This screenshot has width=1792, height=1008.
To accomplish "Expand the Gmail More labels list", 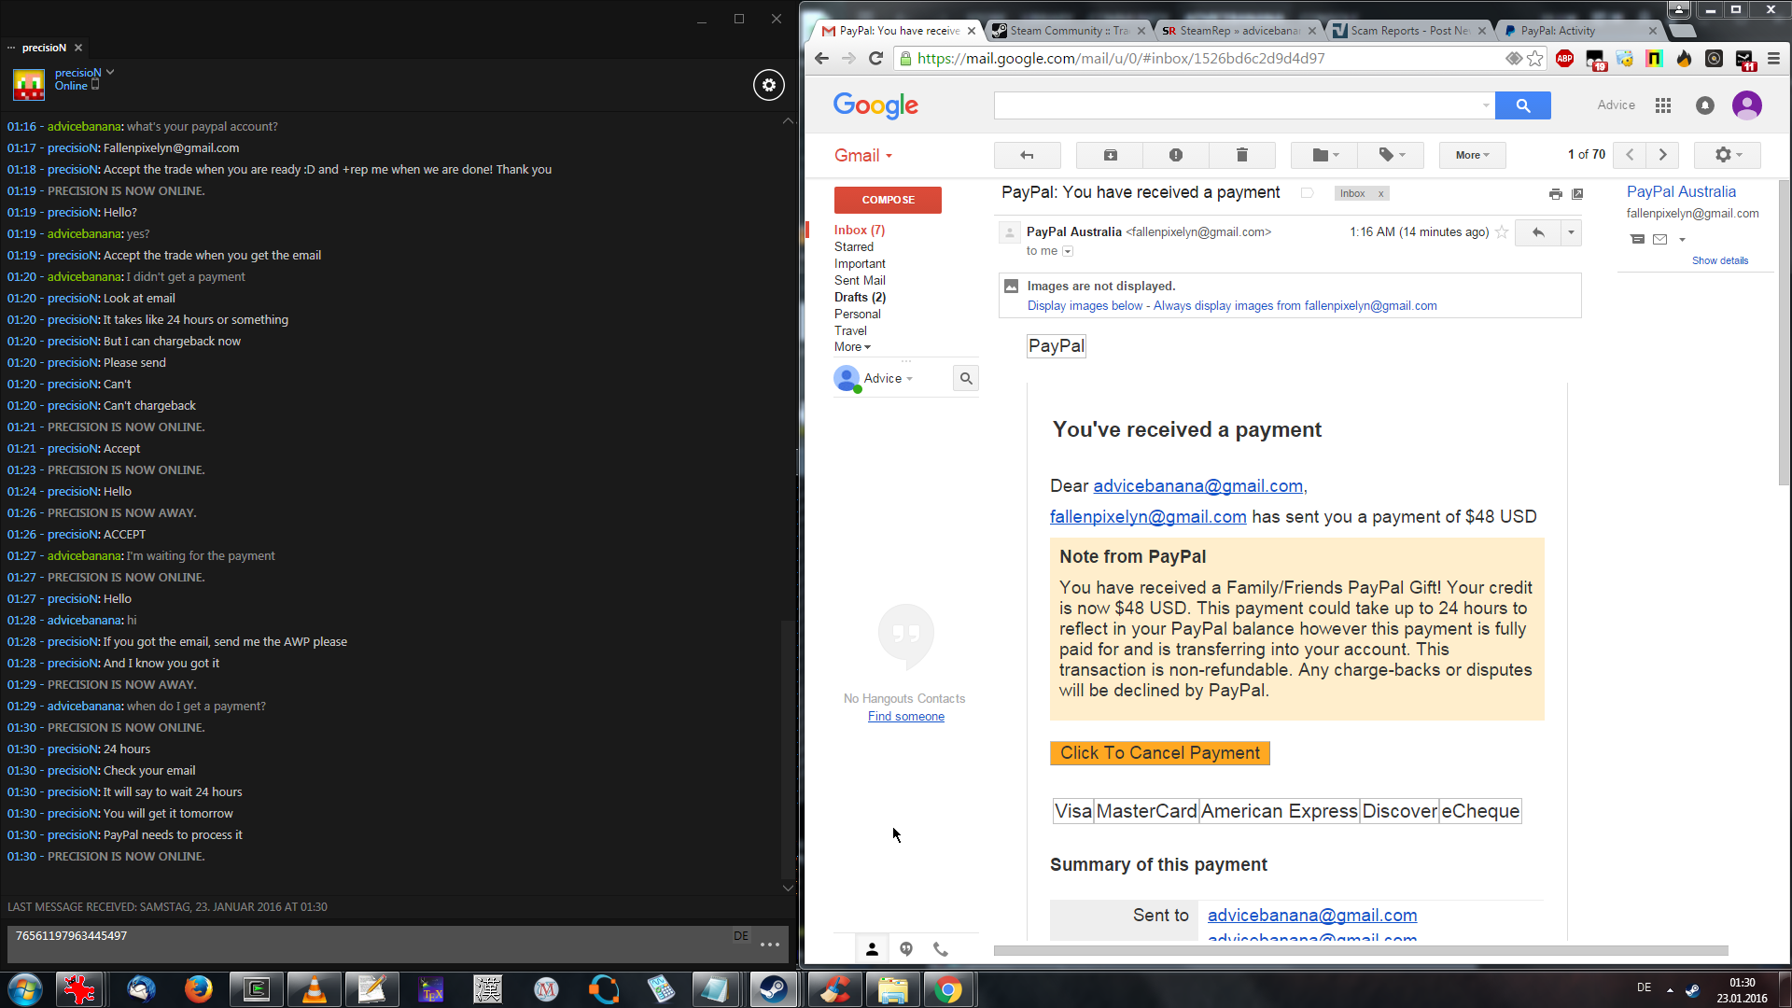I will [x=852, y=347].
